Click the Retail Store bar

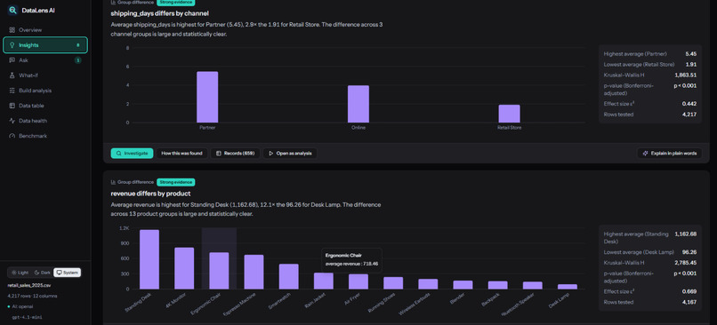(x=509, y=114)
